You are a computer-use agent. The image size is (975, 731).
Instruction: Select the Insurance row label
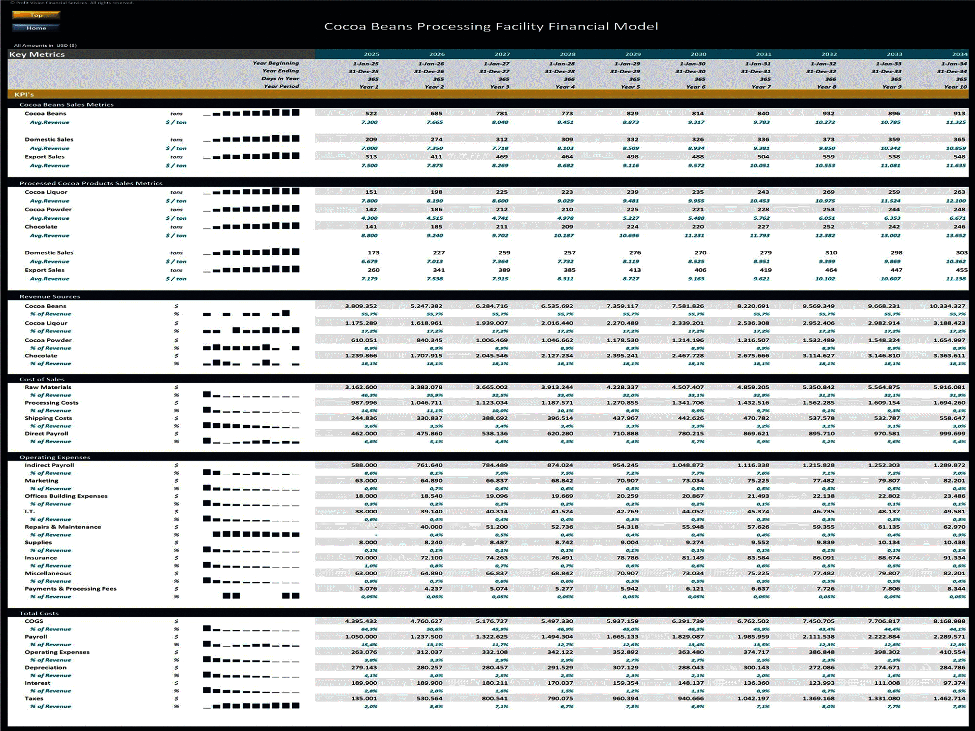pyautogui.click(x=41, y=558)
